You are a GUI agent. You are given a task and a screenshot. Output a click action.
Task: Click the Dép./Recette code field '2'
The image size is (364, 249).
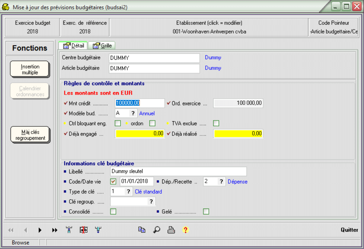coord(211,182)
